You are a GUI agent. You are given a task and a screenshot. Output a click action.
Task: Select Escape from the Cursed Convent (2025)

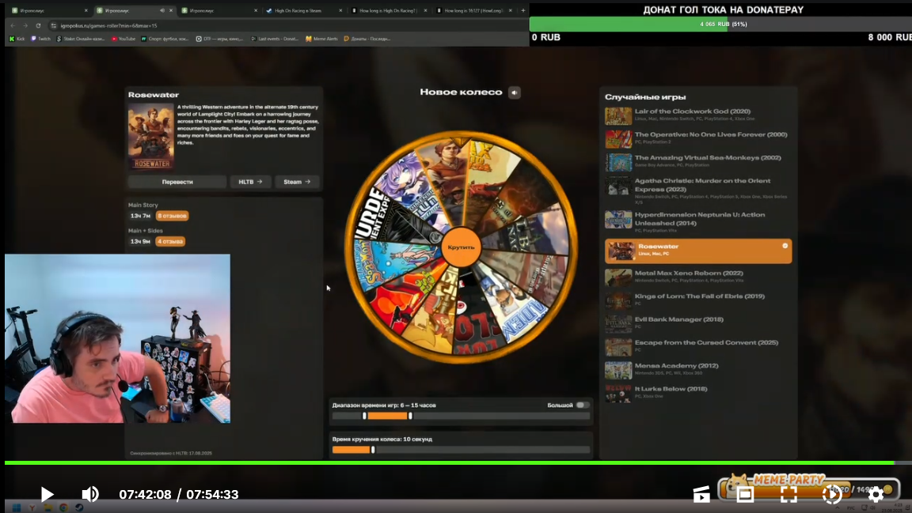[698, 345]
